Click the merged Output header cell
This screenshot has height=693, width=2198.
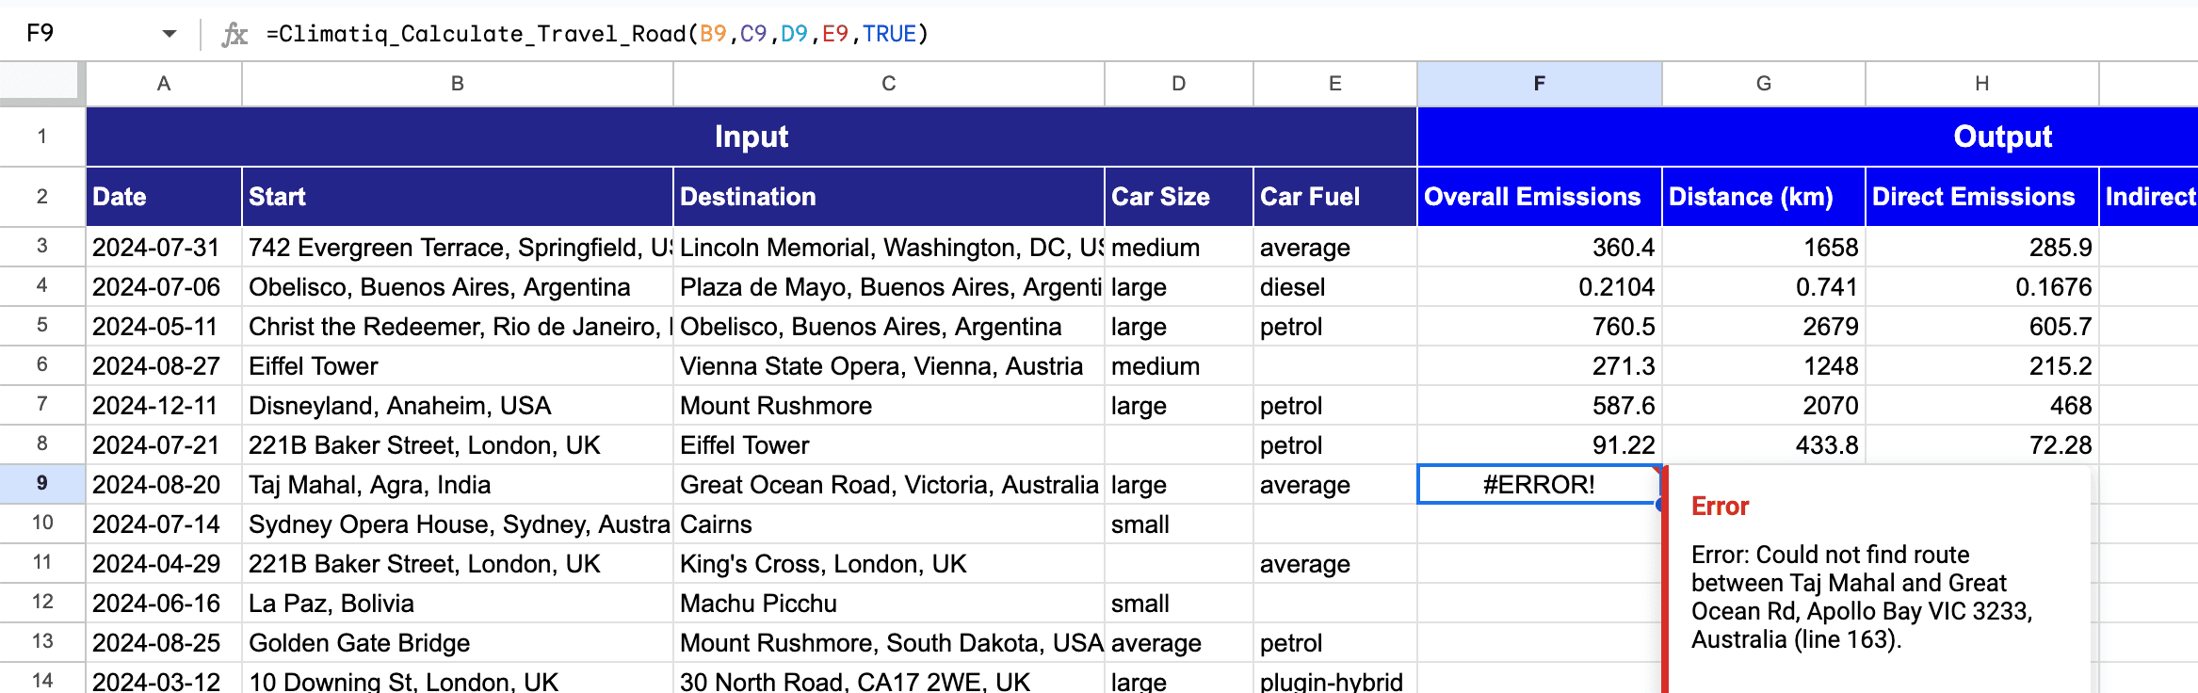(x=2001, y=137)
